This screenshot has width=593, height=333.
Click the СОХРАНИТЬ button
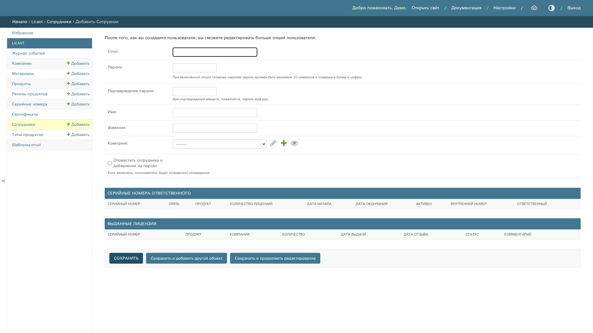126,258
